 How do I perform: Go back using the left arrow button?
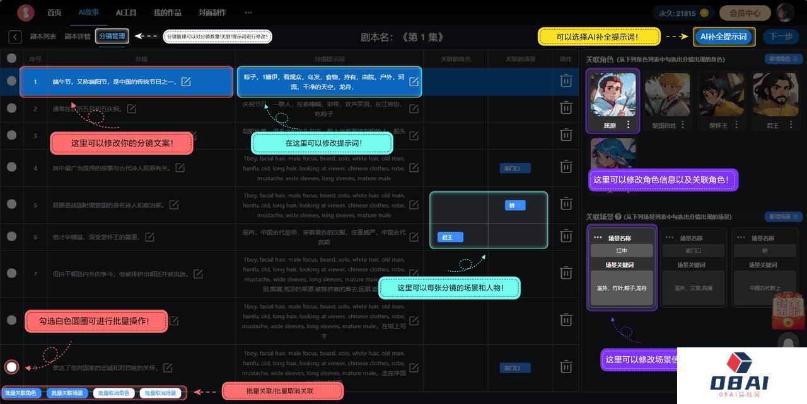15,37
